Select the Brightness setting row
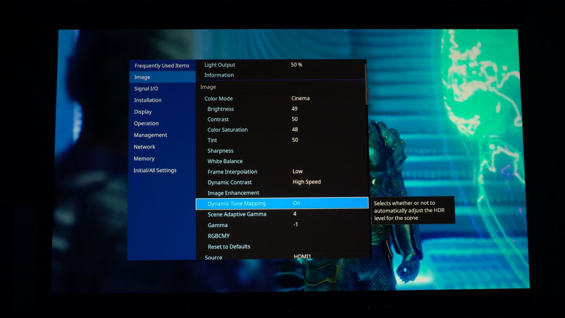The image size is (565, 318). click(281, 109)
